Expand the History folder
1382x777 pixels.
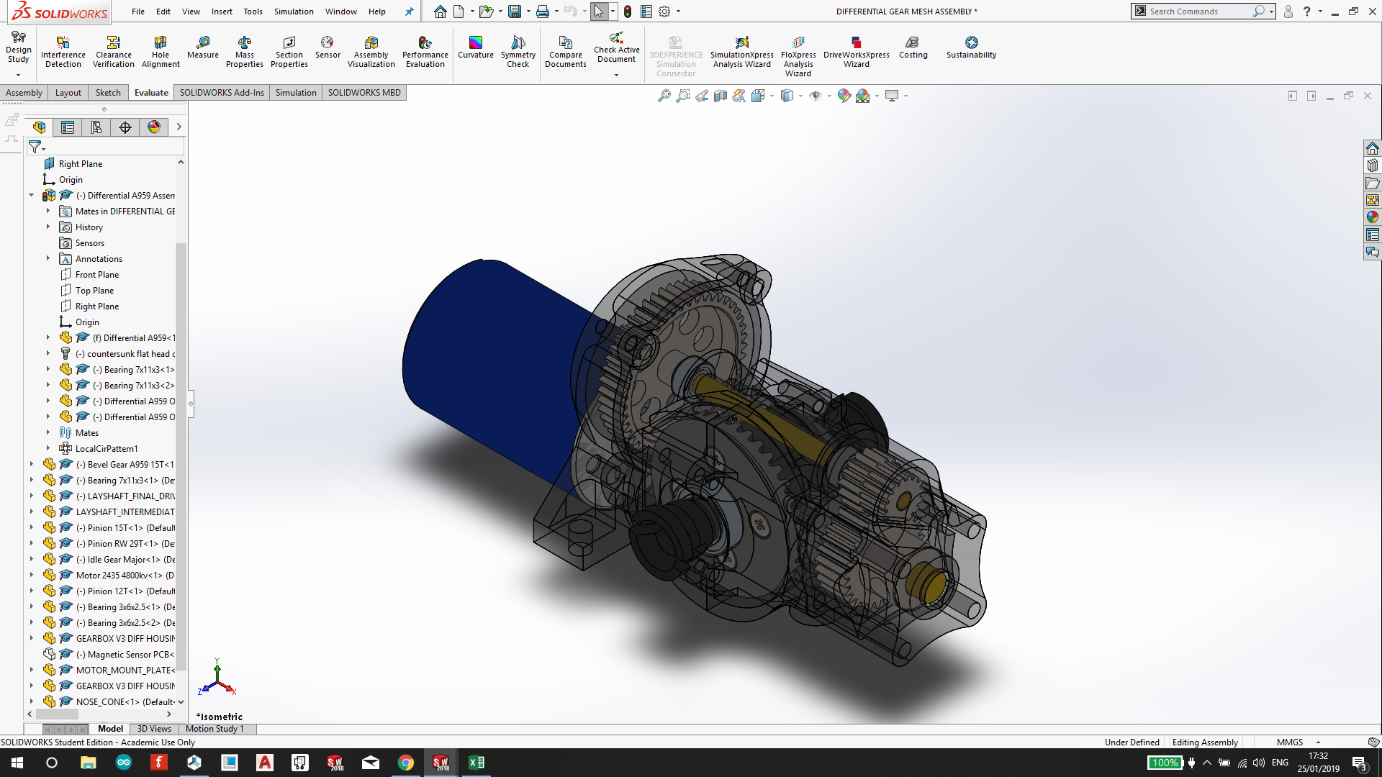pos(48,227)
